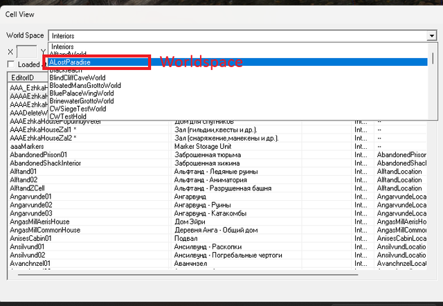Click Ансилвунд - Раскопки name cell
443x306 pixels.
[208, 246]
